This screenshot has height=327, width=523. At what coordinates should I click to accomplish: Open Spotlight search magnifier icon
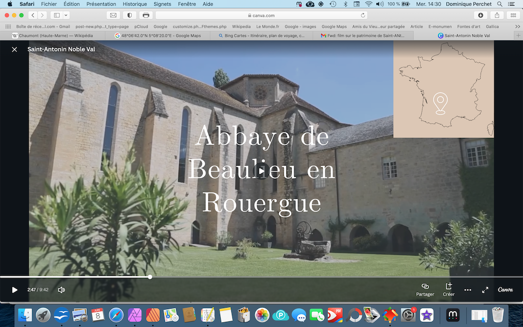click(500, 4)
